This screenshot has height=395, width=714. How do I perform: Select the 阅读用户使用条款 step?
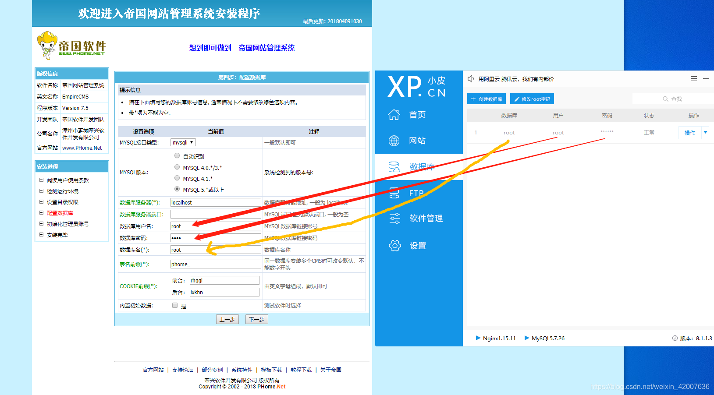tap(68, 180)
